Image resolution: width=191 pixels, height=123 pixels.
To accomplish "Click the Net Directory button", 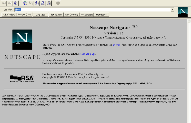I will click(72, 15).
